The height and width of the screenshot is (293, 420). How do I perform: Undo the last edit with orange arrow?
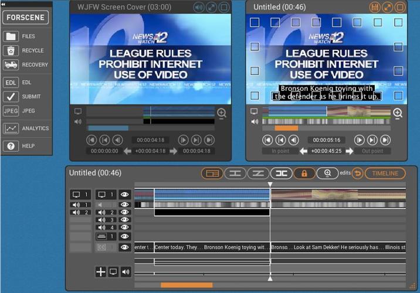pos(357,173)
